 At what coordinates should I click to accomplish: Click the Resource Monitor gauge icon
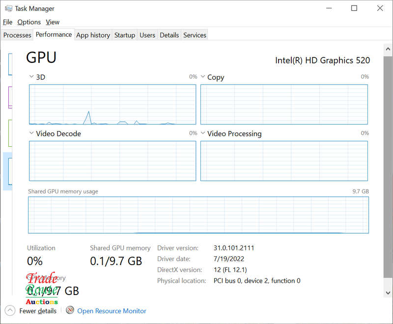[x=70, y=310]
